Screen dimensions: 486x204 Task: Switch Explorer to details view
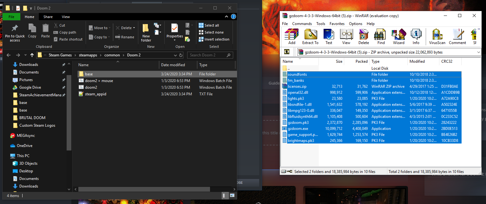click(225, 195)
